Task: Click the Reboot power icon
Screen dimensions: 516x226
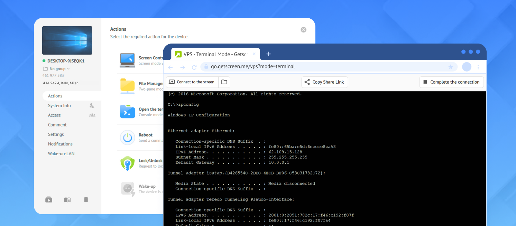Action: point(127,138)
